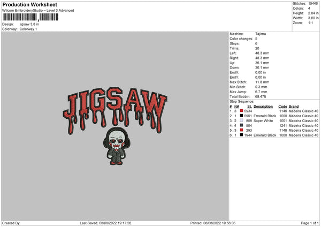Pick the Super White swatch in stop 3
This screenshot has width=321, height=227.
[x=241, y=120]
